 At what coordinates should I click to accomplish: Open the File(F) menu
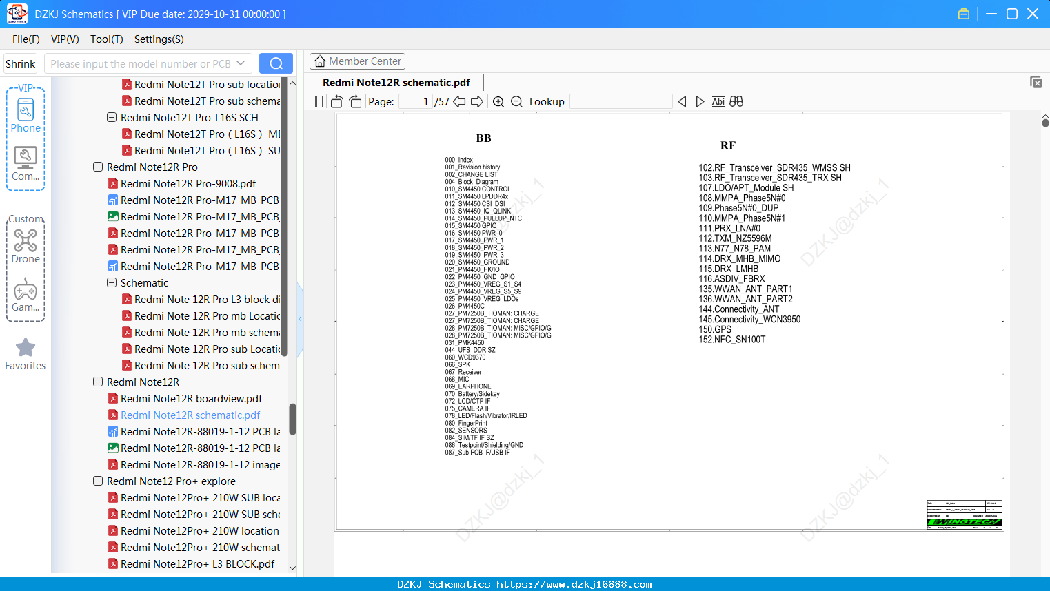(x=26, y=39)
